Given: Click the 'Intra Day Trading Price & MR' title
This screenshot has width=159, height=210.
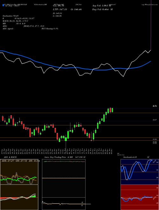Looking at the screenshot, I should click(x=59, y=157).
